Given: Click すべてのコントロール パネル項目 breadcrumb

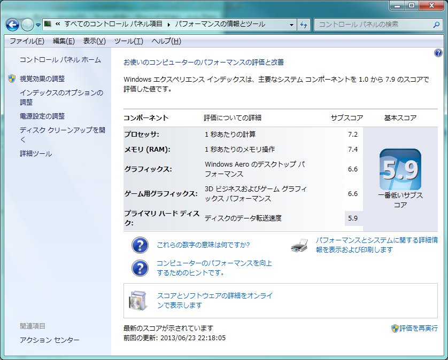Looking at the screenshot, I should (x=113, y=24).
